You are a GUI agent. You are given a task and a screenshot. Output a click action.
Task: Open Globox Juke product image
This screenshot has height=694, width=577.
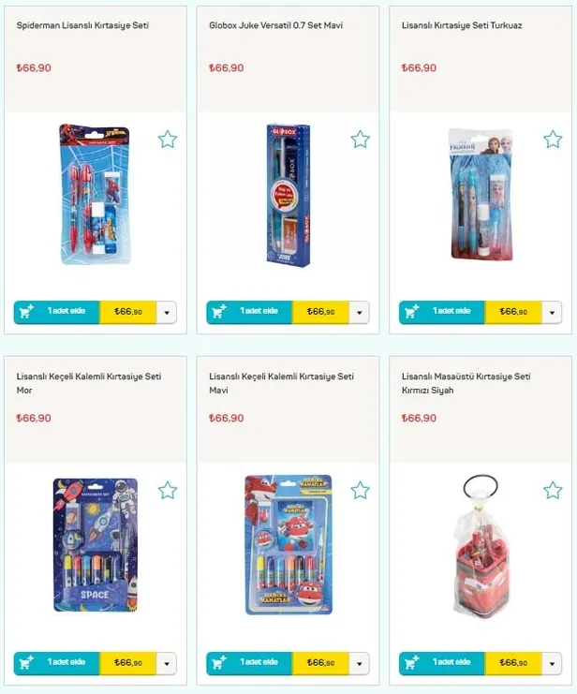(x=288, y=195)
